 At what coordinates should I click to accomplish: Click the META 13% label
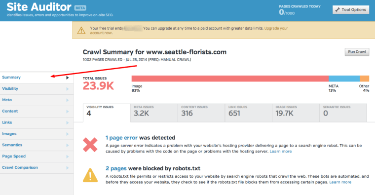334,88
